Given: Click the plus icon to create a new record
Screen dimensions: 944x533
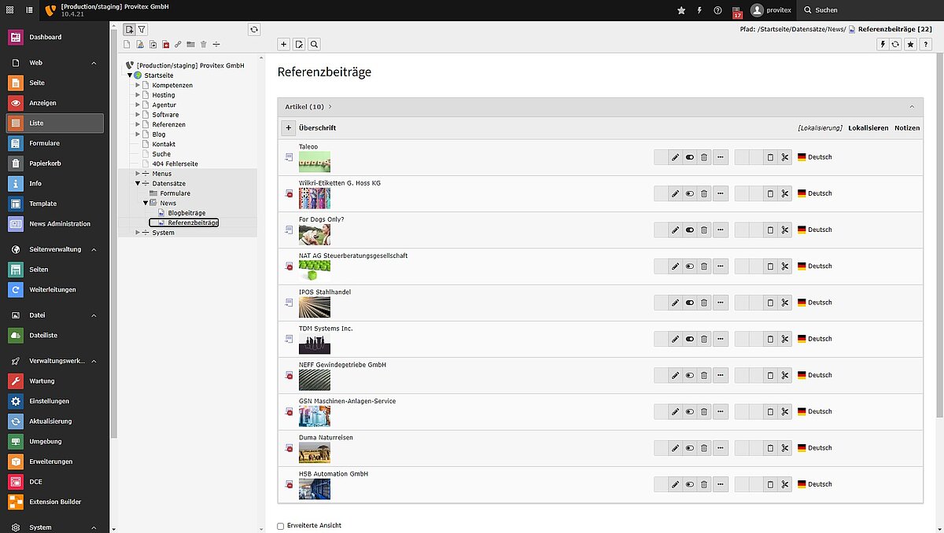Looking at the screenshot, I should pos(285,44).
